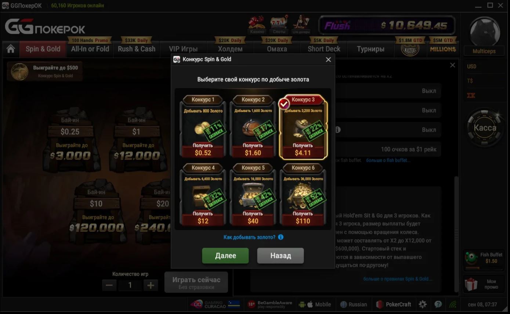Close the Конкурс Spin & Gold dialog
510x314 pixels.
(x=328, y=59)
